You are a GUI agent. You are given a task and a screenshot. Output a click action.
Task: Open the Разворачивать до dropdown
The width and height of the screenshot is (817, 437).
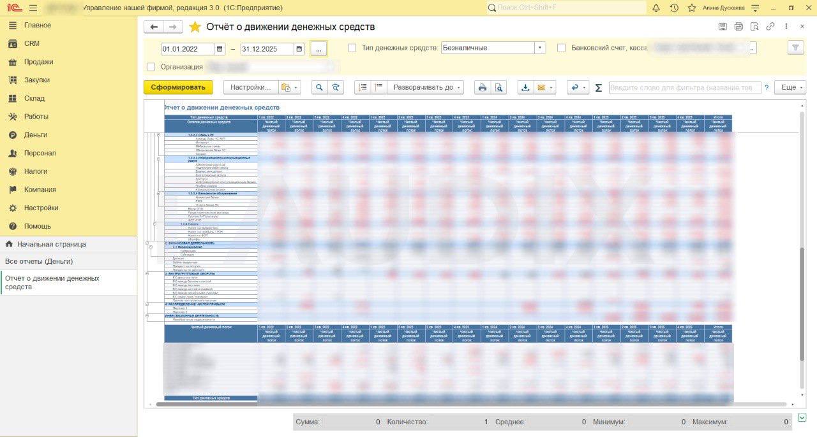coord(425,87)
